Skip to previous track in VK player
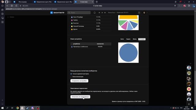Viewport: 196px width, 110px height. point(99,13)
